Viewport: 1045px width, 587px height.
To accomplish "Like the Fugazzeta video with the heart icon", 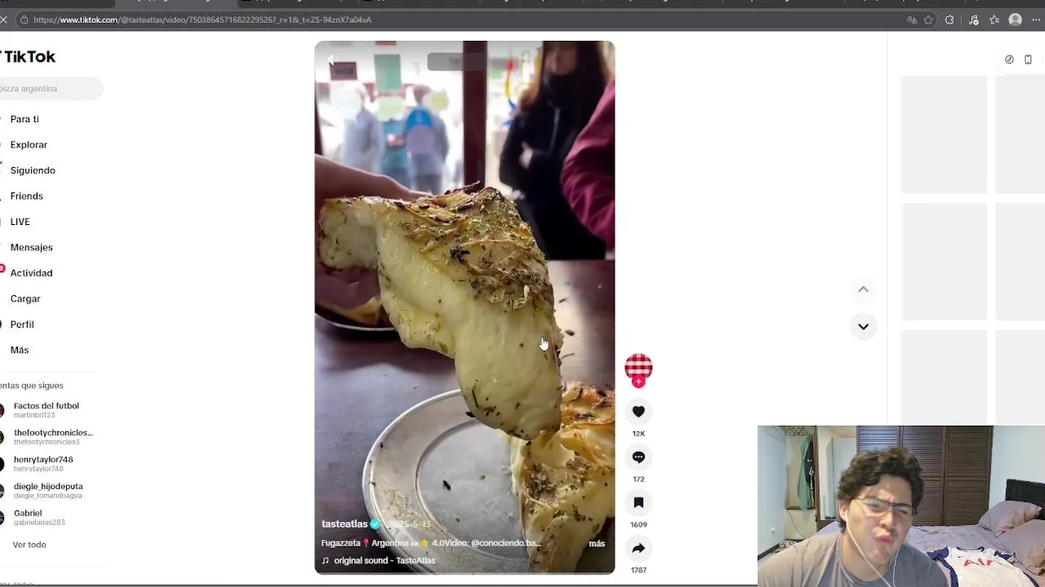I will click(638, 412).
